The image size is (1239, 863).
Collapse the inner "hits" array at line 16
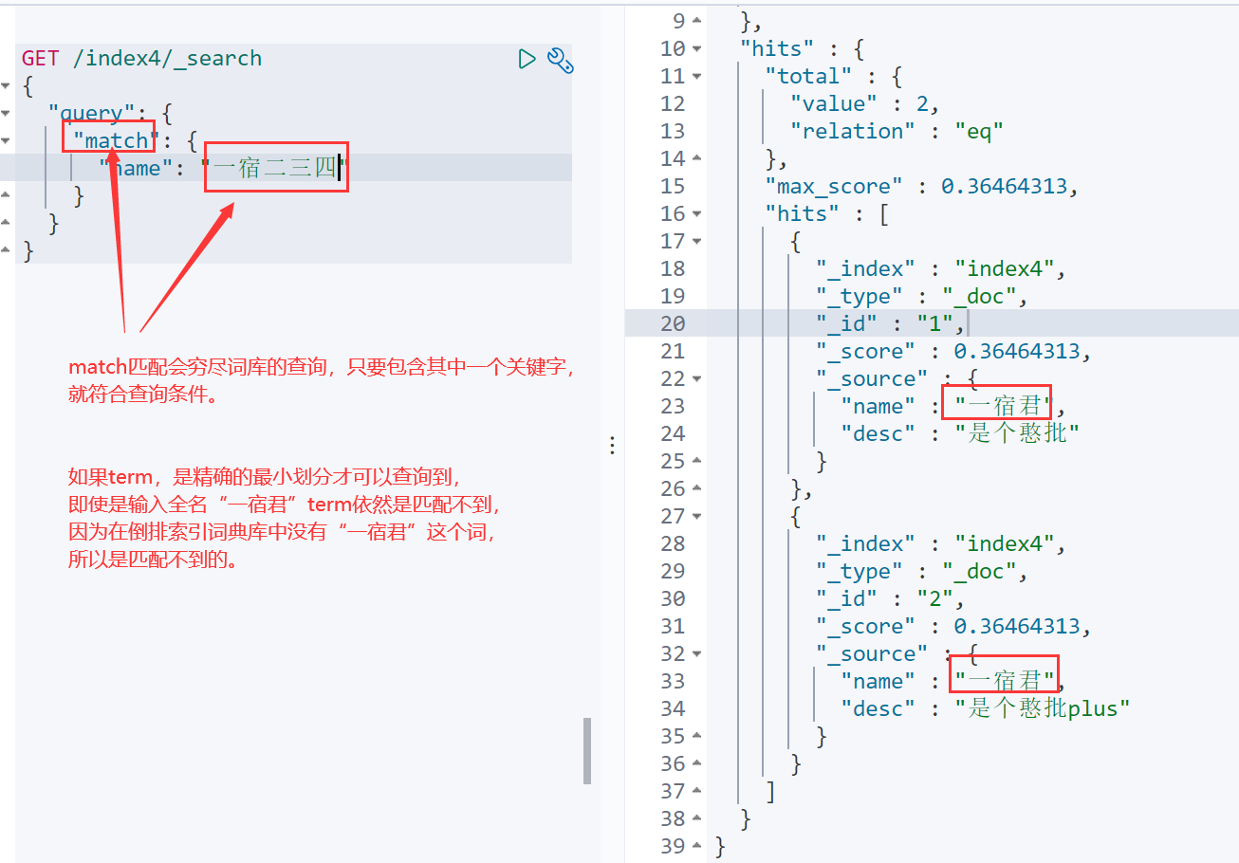pyautogui.click(x=697, y=213)
